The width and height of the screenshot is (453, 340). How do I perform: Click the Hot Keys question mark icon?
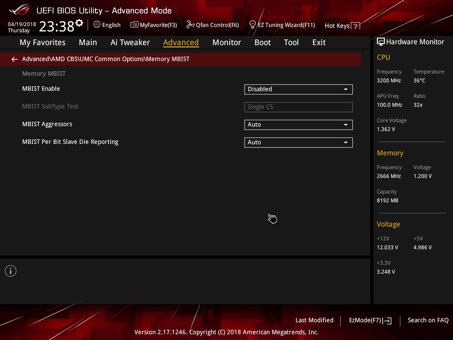356,26
